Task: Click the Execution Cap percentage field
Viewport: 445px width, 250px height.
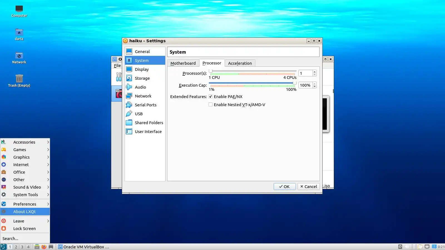Action: 305,85
